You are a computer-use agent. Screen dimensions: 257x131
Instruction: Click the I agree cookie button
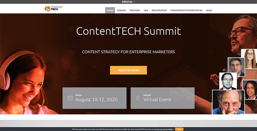click(x=179, y=129)
